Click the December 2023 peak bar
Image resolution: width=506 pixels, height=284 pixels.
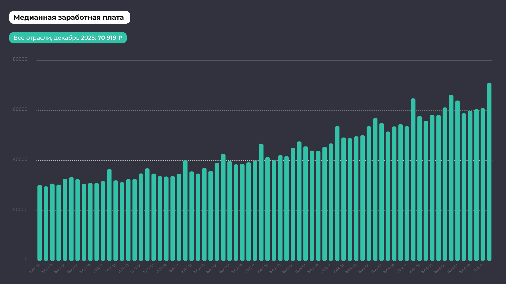(x=337, y=194)
